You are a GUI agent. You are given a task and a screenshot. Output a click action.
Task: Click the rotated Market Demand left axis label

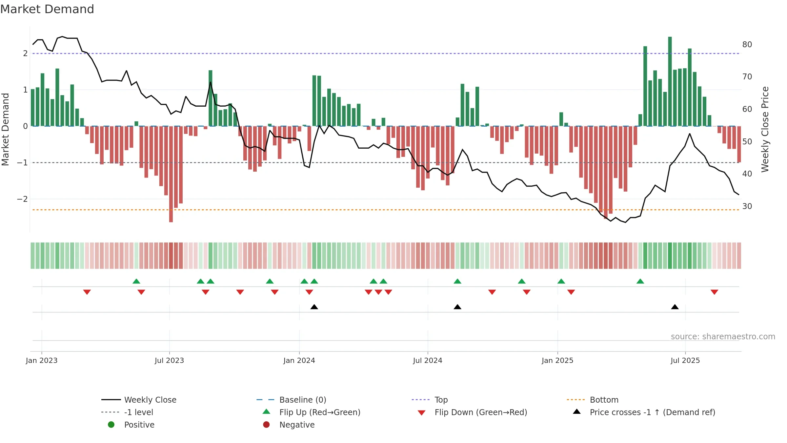point(5,129)
